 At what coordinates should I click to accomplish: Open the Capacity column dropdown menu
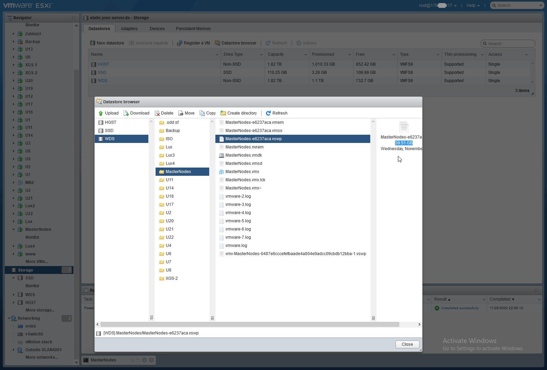(306, 55)
